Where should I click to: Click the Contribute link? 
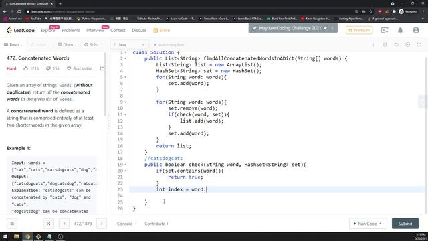(x=156, y=224)
